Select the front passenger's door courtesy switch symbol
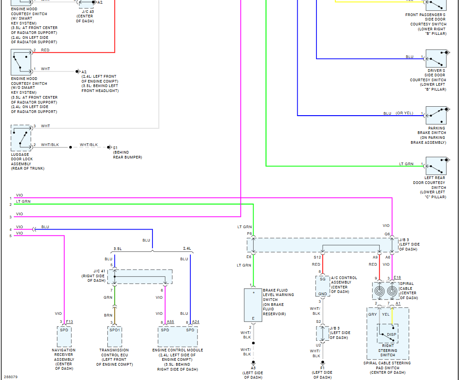The width and height of the screenshot is (460, 380). (436, 4)
